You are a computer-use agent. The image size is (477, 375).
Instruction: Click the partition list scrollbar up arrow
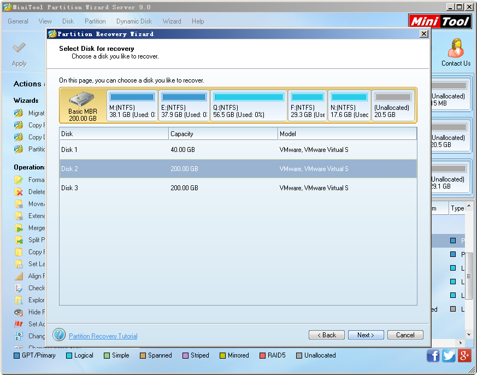(469, 206)
